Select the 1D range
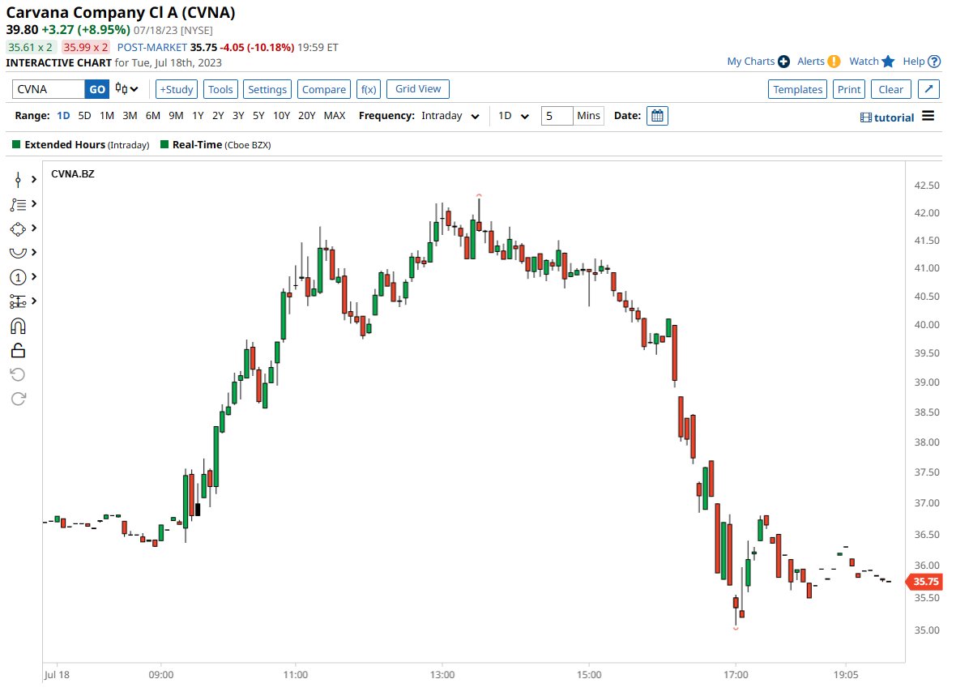Viewport: 956px width, 696px height. pos(63,116)
